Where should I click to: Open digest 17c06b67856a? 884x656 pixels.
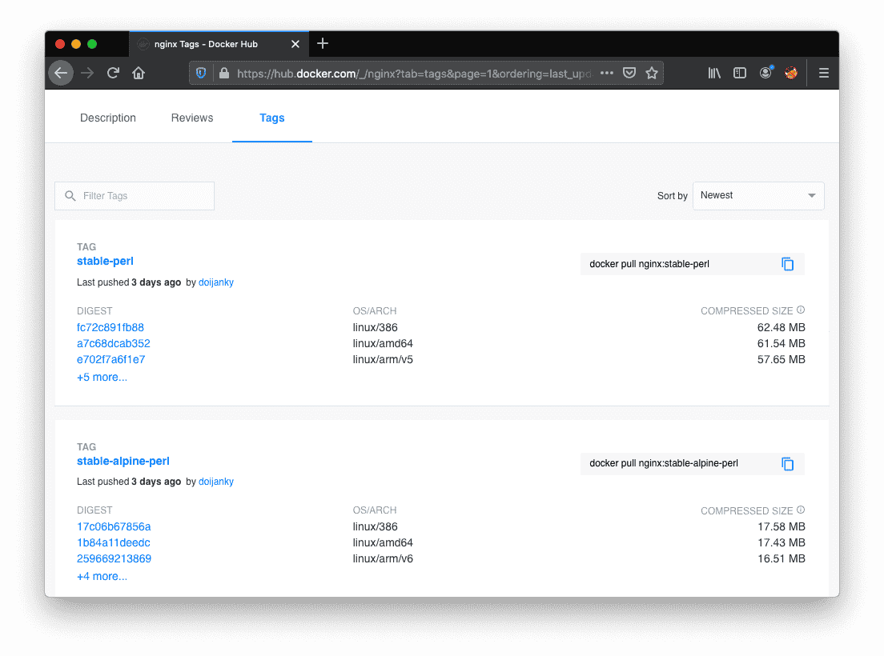(x=114, y=527)
